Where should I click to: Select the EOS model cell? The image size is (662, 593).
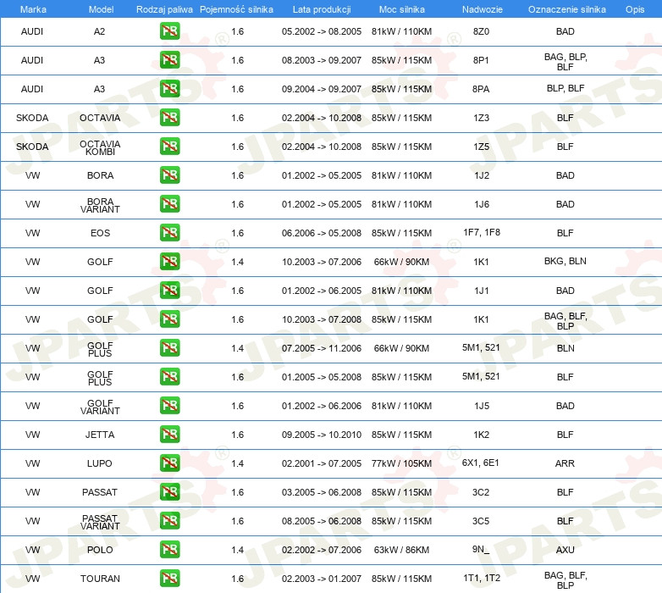[100, 233]
